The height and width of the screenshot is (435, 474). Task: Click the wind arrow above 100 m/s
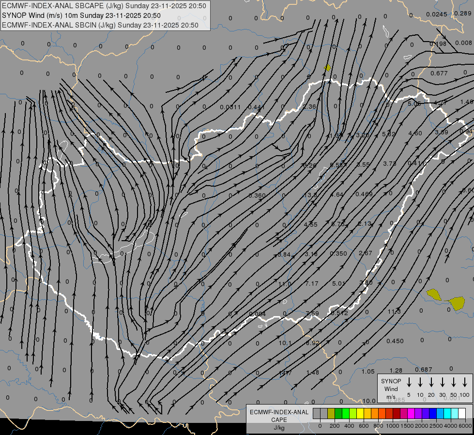tap(465, 382)
